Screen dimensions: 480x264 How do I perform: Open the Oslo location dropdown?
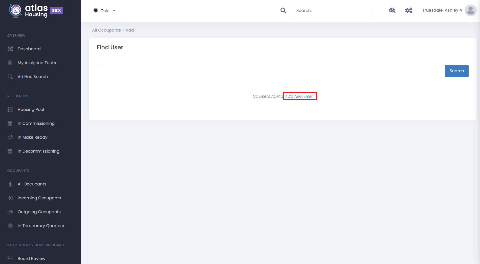point(104,11)
